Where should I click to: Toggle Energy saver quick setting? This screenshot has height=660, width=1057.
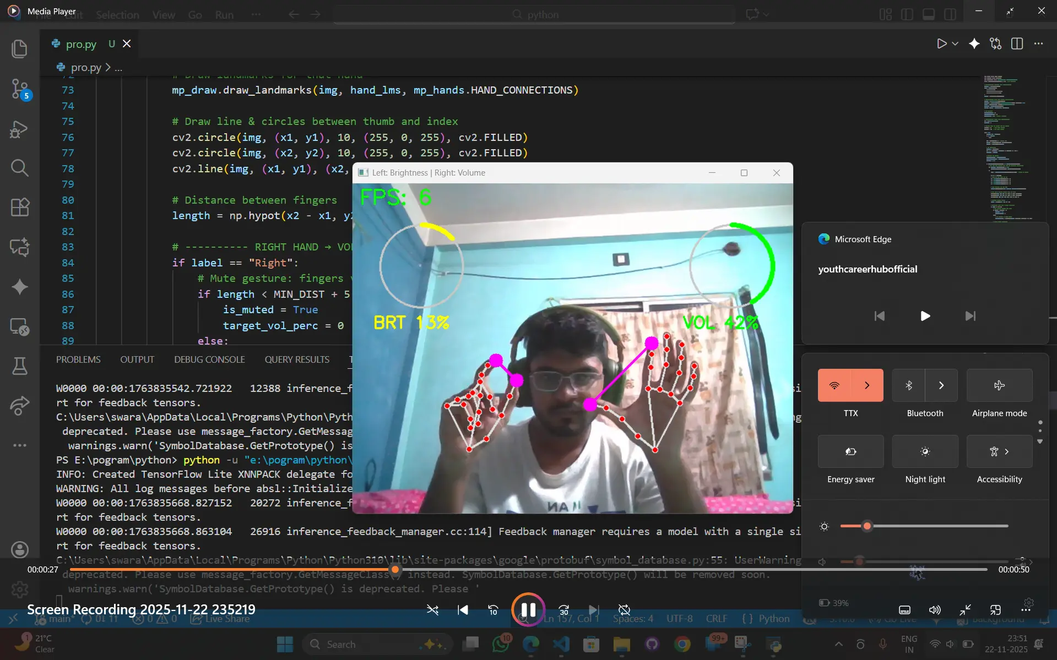[850, 451]
